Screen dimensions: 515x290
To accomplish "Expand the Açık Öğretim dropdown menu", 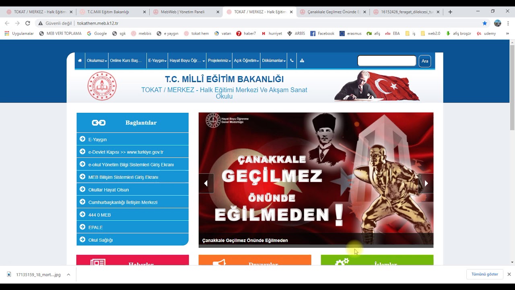I will (246, 60).
